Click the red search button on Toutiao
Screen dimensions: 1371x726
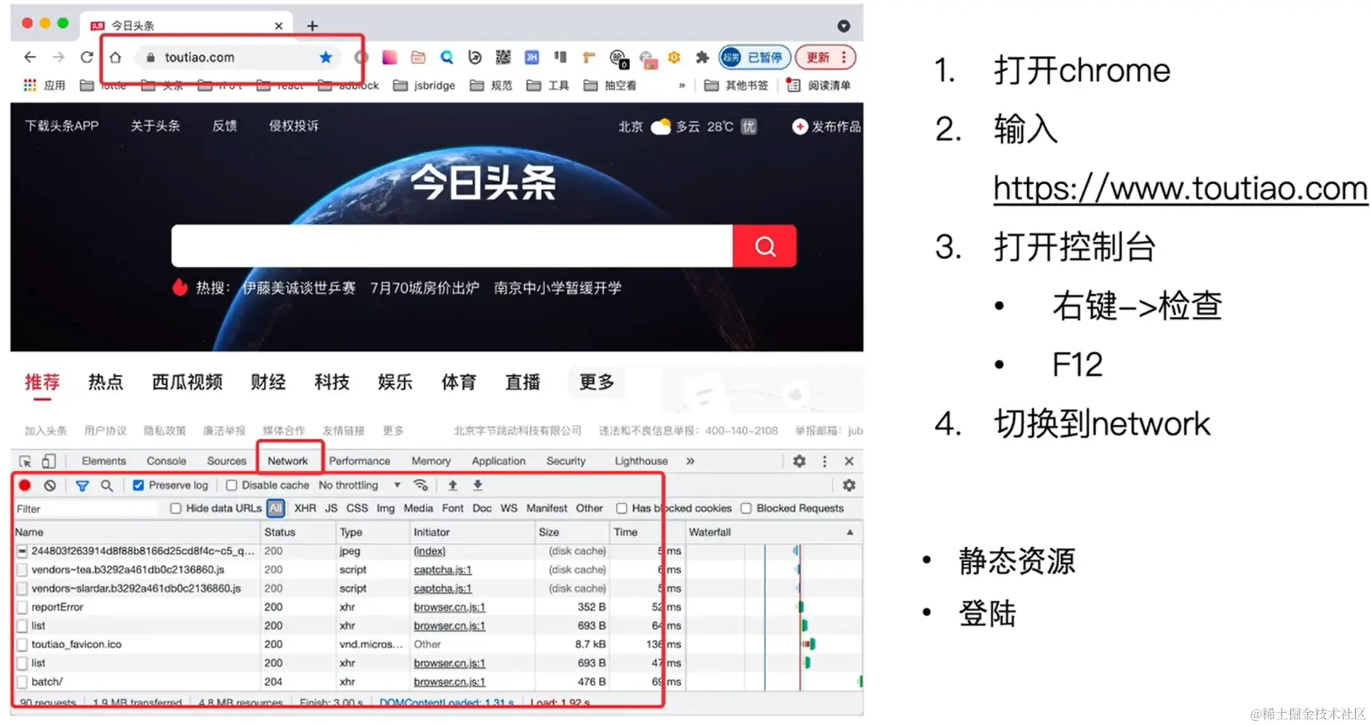tap(765, 246)
